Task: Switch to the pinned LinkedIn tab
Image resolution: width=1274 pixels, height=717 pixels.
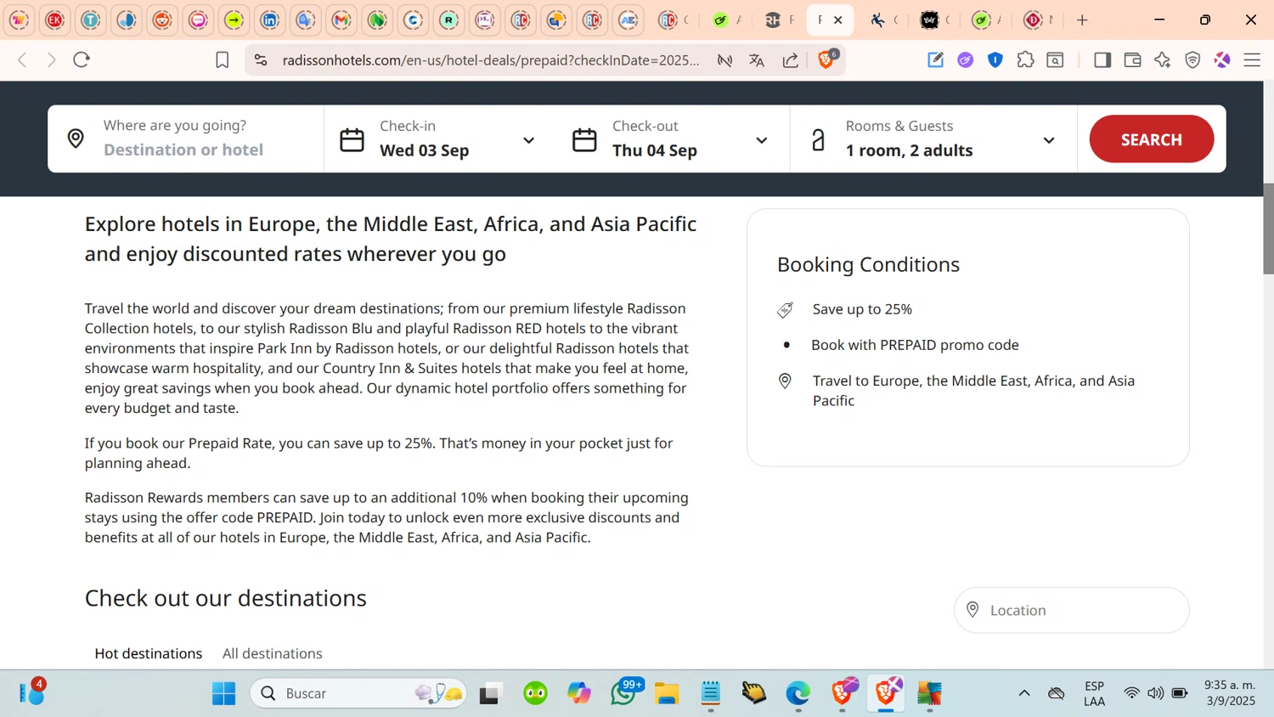Action: [x=270, y=20]
